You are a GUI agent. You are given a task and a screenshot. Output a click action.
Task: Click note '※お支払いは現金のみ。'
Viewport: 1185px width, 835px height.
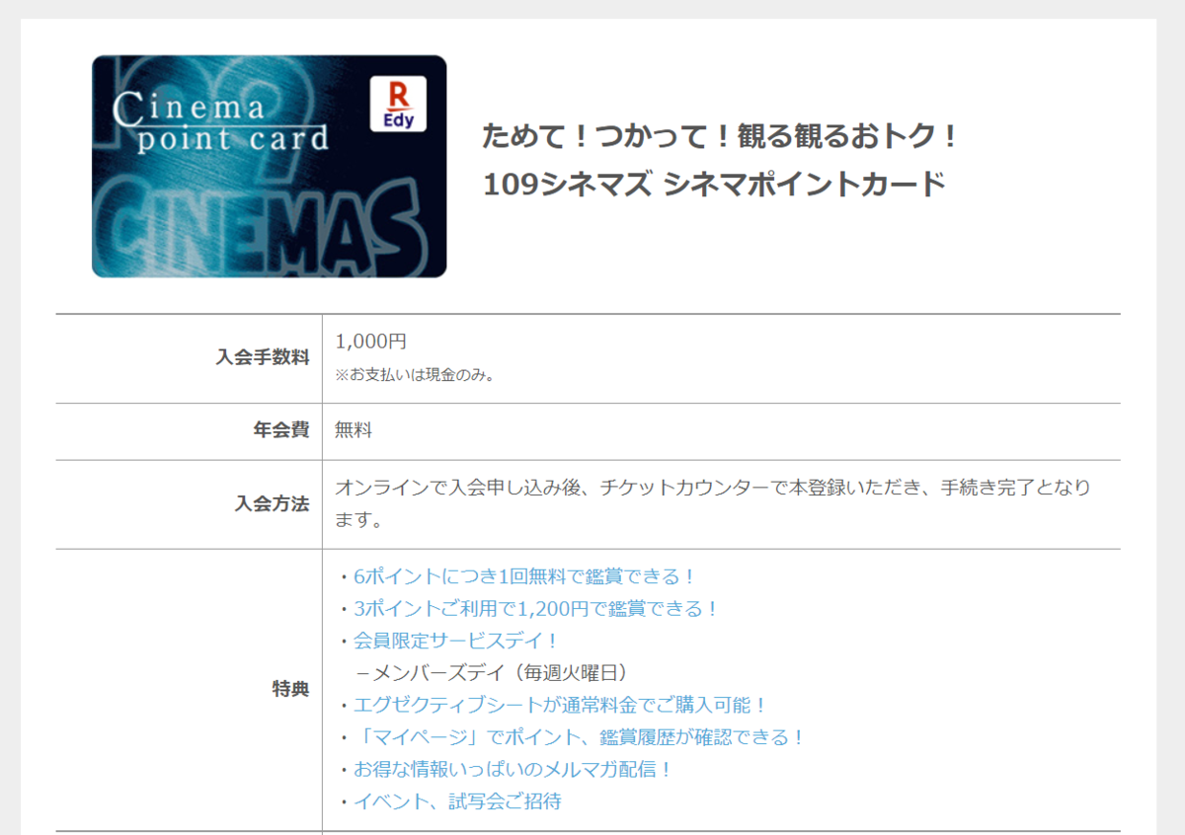tap(415, 375)
